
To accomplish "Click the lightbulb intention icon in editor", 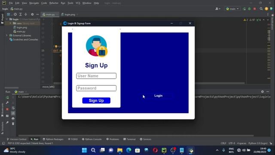I will pos(56,46).
